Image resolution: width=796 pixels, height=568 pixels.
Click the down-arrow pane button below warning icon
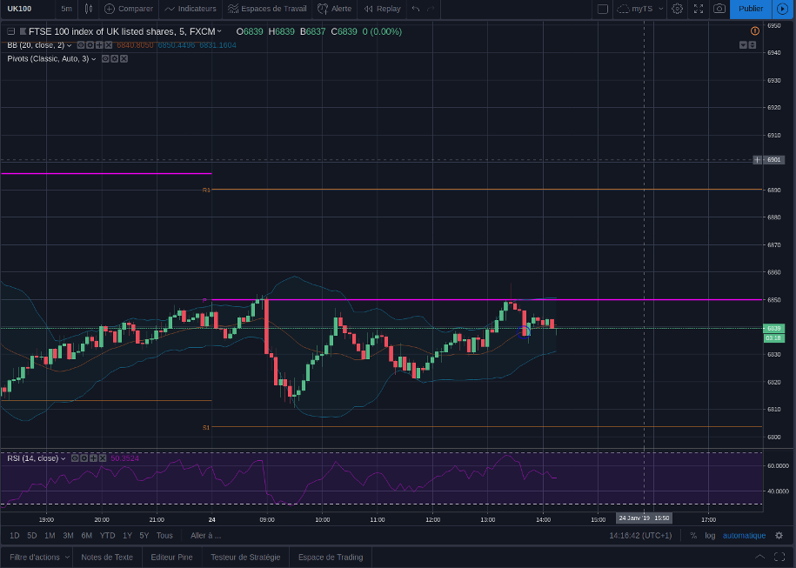point(743,45)
